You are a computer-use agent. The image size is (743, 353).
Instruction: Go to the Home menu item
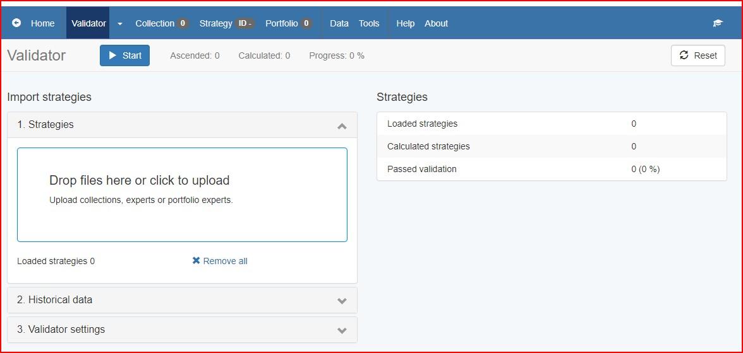click(x=43, y=23)
